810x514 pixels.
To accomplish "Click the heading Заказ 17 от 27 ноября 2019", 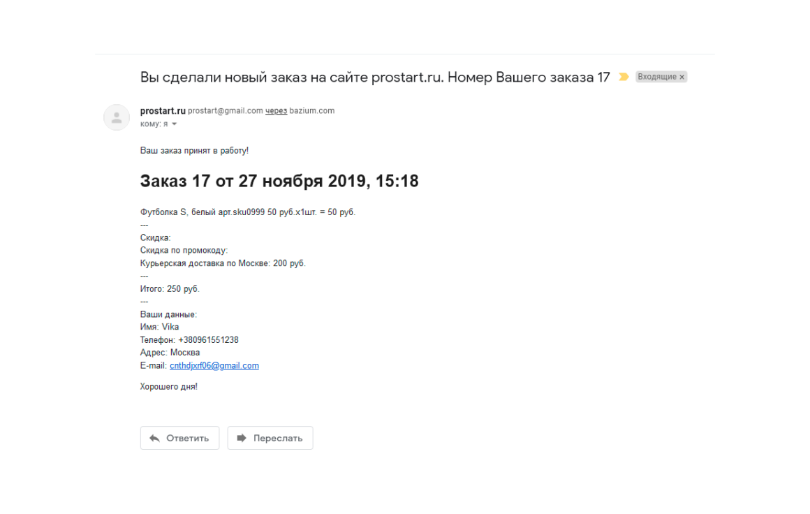I will coord(279,181).
